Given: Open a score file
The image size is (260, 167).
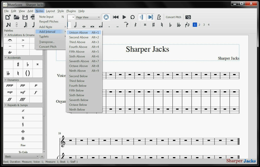Looking at the screenshot, I should (x=16, y=17).
